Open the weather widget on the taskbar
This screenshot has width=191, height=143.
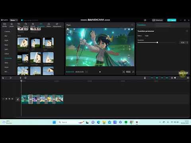(8, 122)
